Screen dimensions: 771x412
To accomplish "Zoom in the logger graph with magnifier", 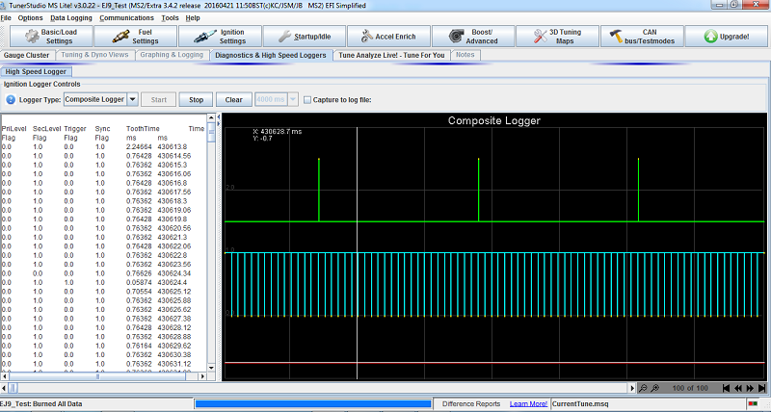I will click(x=654, y=388).
